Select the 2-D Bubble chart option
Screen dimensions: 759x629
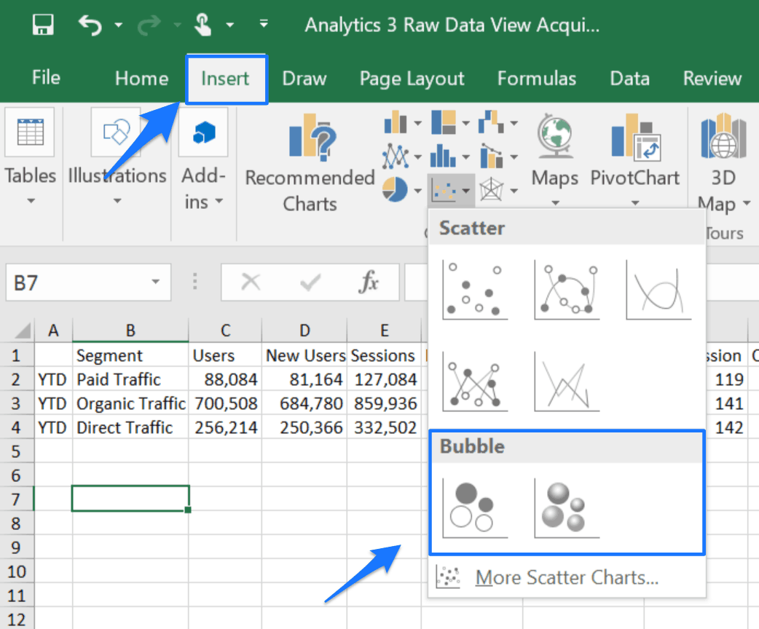pos(475,508)
